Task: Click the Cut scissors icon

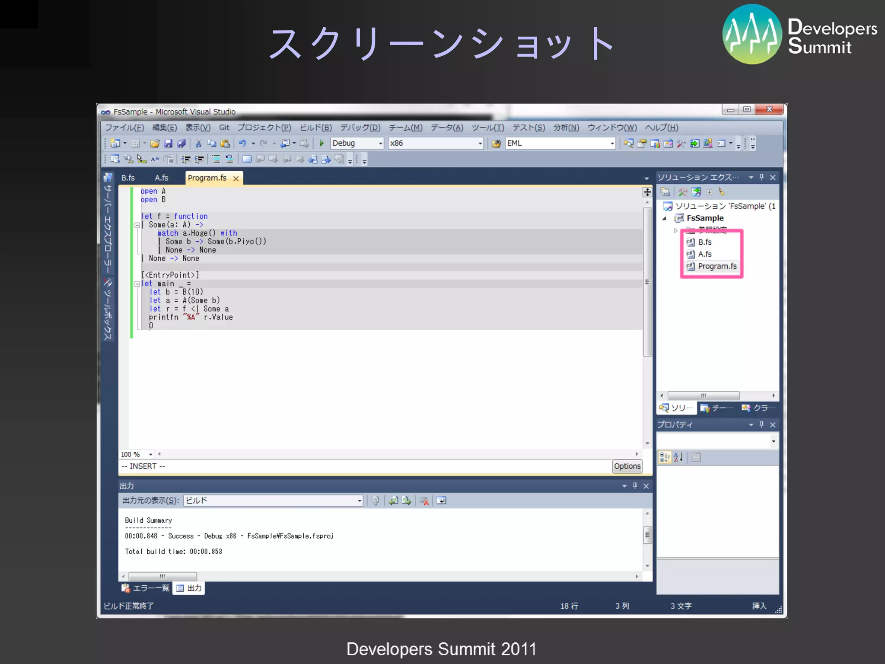Action: click(x=198, y=143)
